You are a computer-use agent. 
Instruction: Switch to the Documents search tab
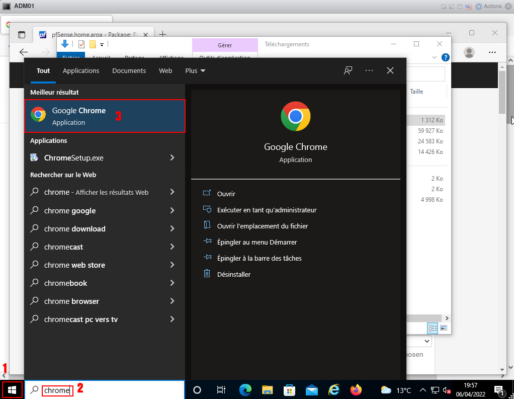[129, 71]
